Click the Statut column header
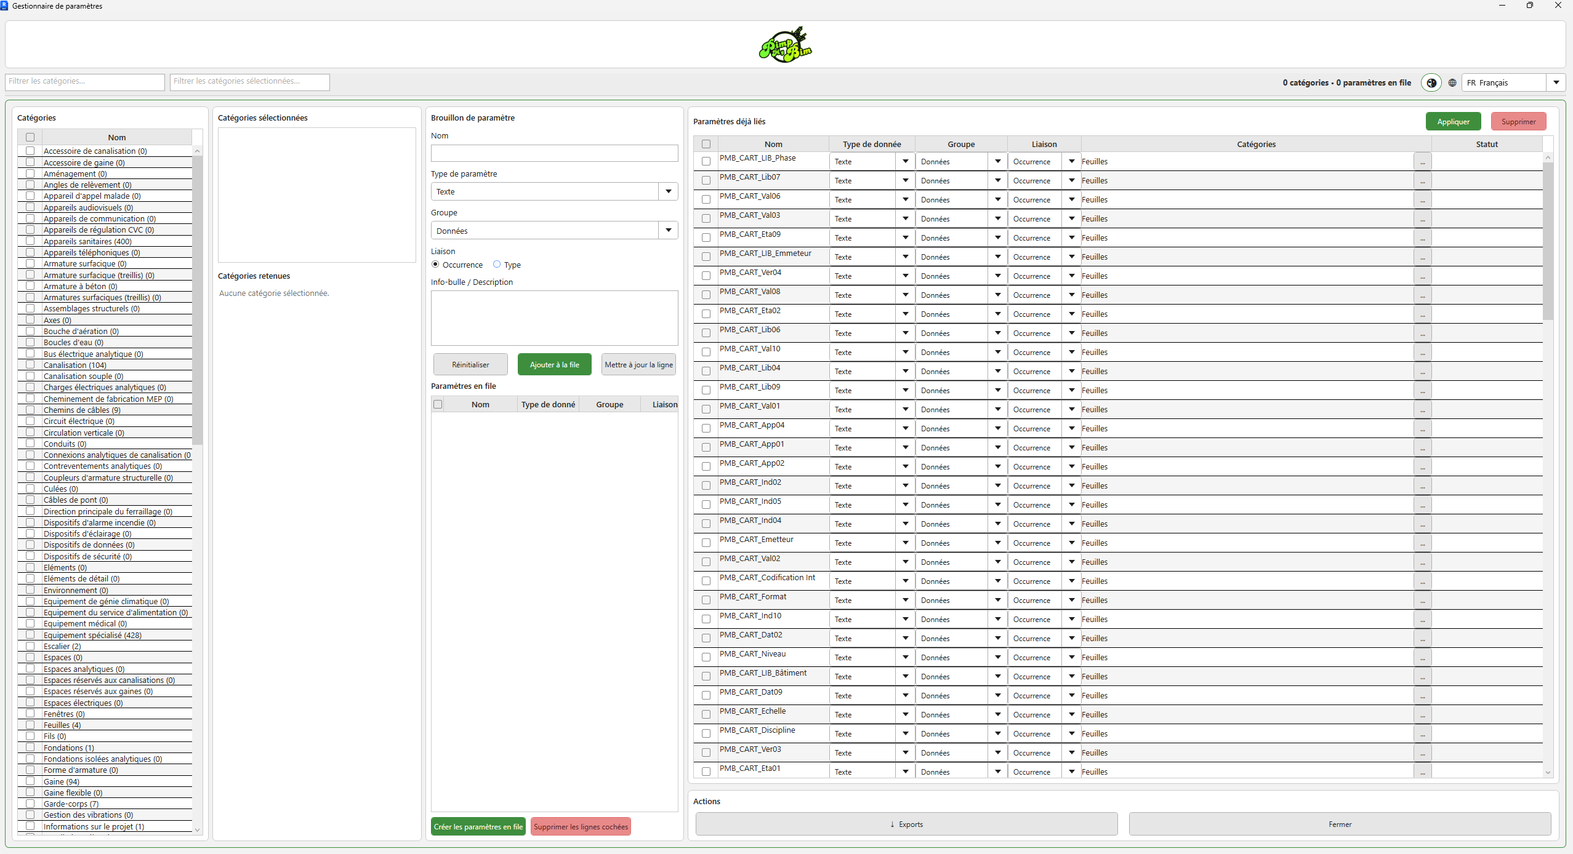This screenshot has height=854, width=1573. pos(1487,144)
